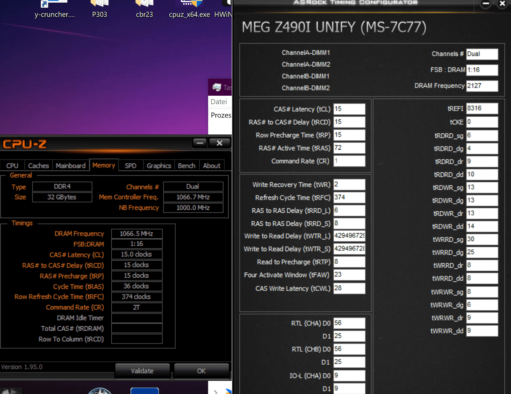Select the tRDRD_dd value field
Screen dimensions: 511x394
482,174
